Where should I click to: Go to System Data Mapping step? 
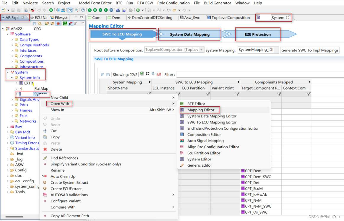pos(190,35)
